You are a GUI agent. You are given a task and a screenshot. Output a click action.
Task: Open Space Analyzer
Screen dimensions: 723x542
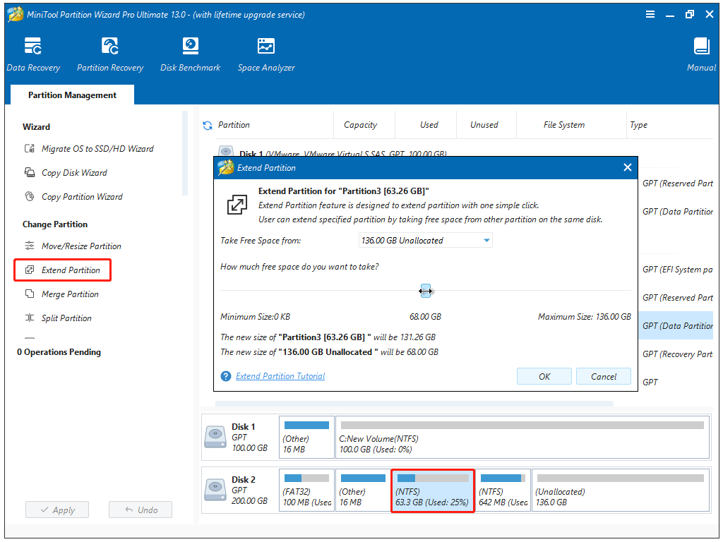[266, 54]
